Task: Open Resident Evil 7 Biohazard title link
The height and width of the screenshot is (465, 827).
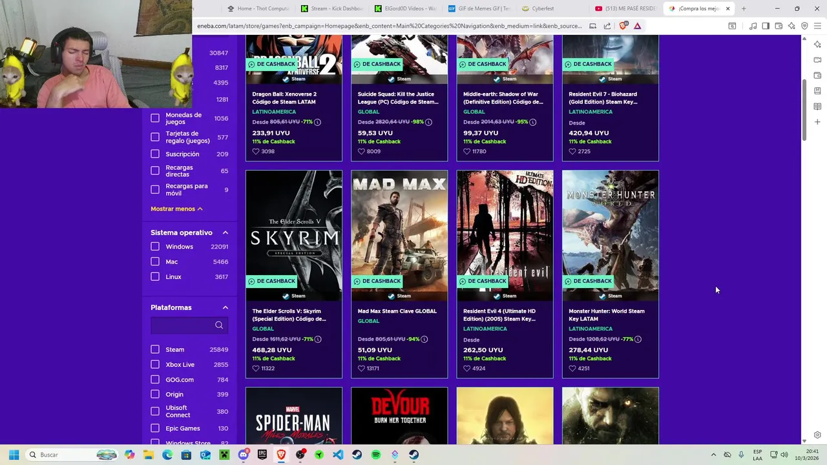Action: click(x=603, y=98)
